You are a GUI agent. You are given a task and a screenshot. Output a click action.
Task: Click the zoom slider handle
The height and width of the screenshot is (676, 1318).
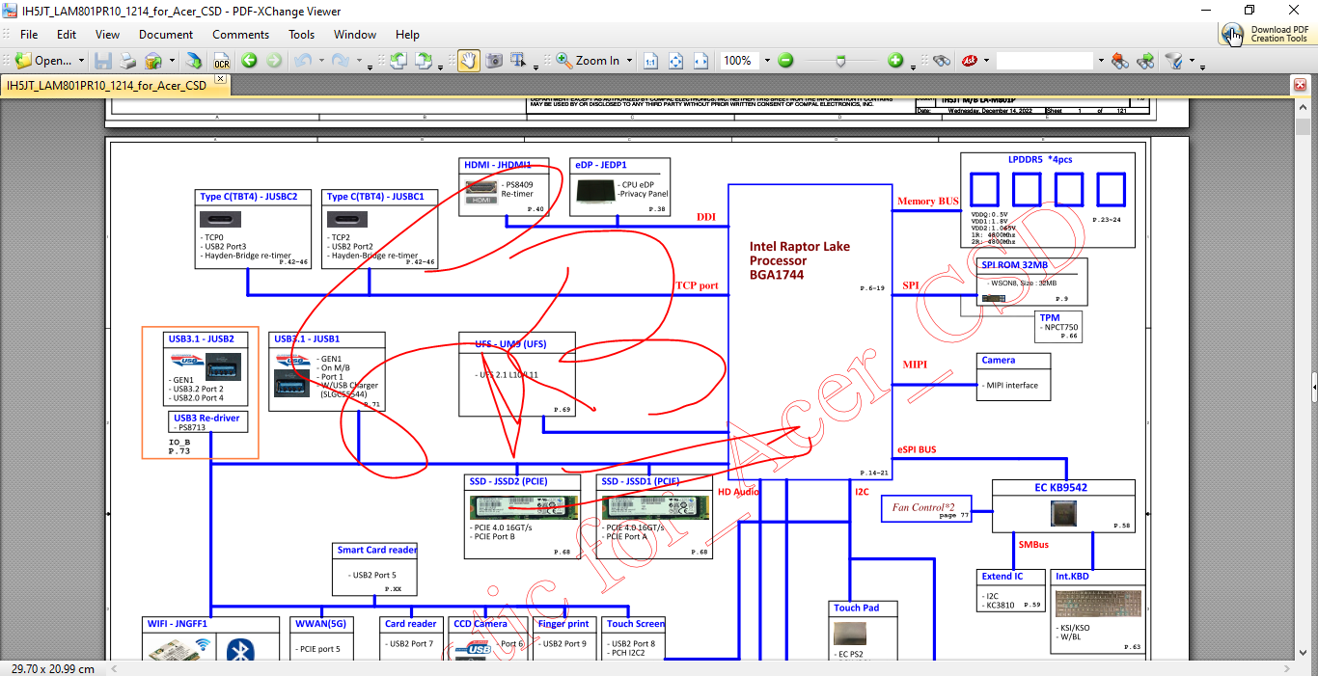841,60
